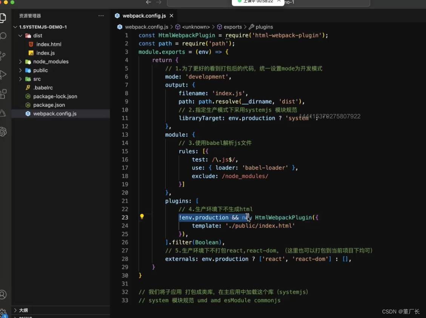Viewport: 426px width, 318px height.
Task: Click the lightbulb code action icon
Action: [142, 217]
